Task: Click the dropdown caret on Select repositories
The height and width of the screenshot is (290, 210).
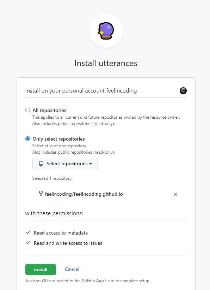Action: pos(91,164)
